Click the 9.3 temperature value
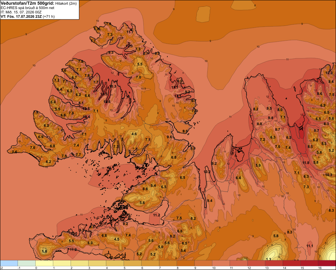Image resolution: width=336 pixels, height=270 pixels. point(111,52)
